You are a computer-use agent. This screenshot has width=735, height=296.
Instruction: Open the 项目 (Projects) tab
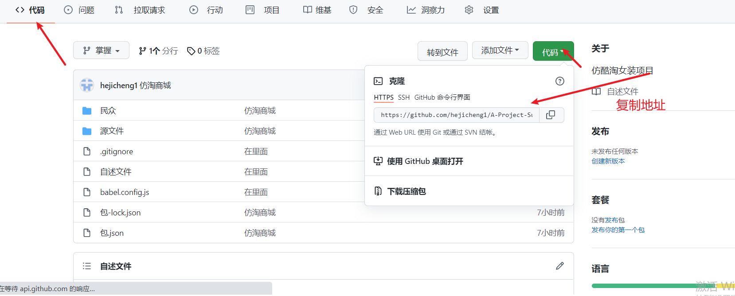pos(262,10)
